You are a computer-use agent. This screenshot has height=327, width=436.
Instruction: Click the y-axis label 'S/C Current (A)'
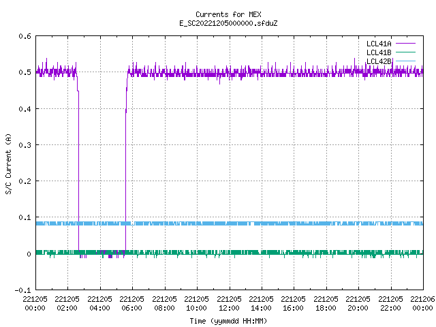(x=9, y=164)
